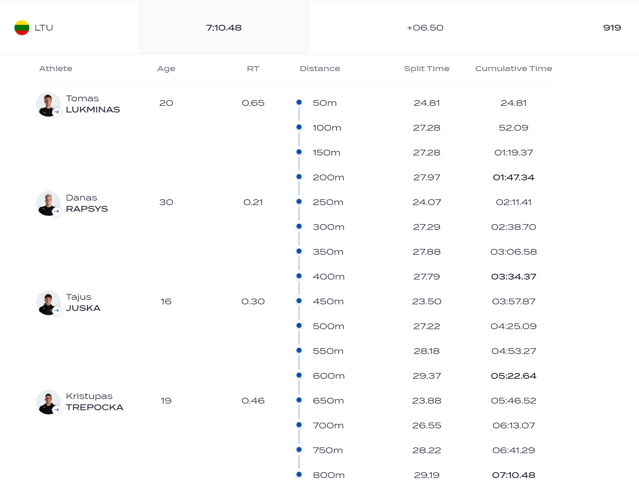Click final cumulative time 07:10.48
Image resolution: width=639 pixels, height=490 pixels.
514,475
